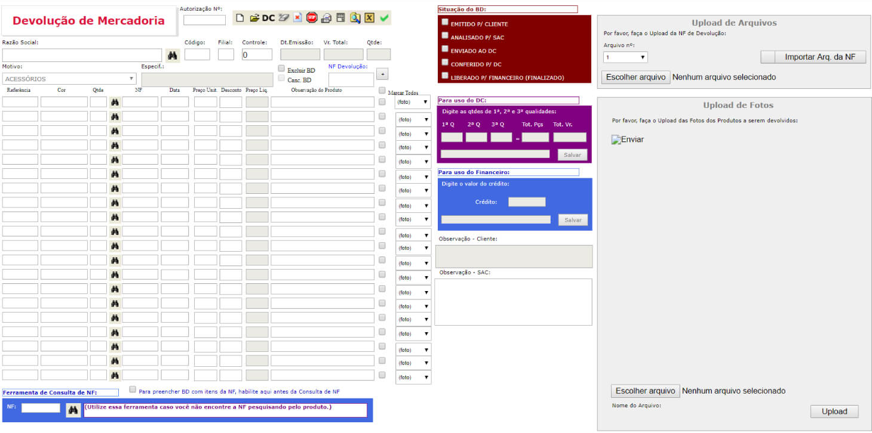Open the first row (foto) dropdown
The height and width of the screenshot is (433, 872).
click(413, 102)
